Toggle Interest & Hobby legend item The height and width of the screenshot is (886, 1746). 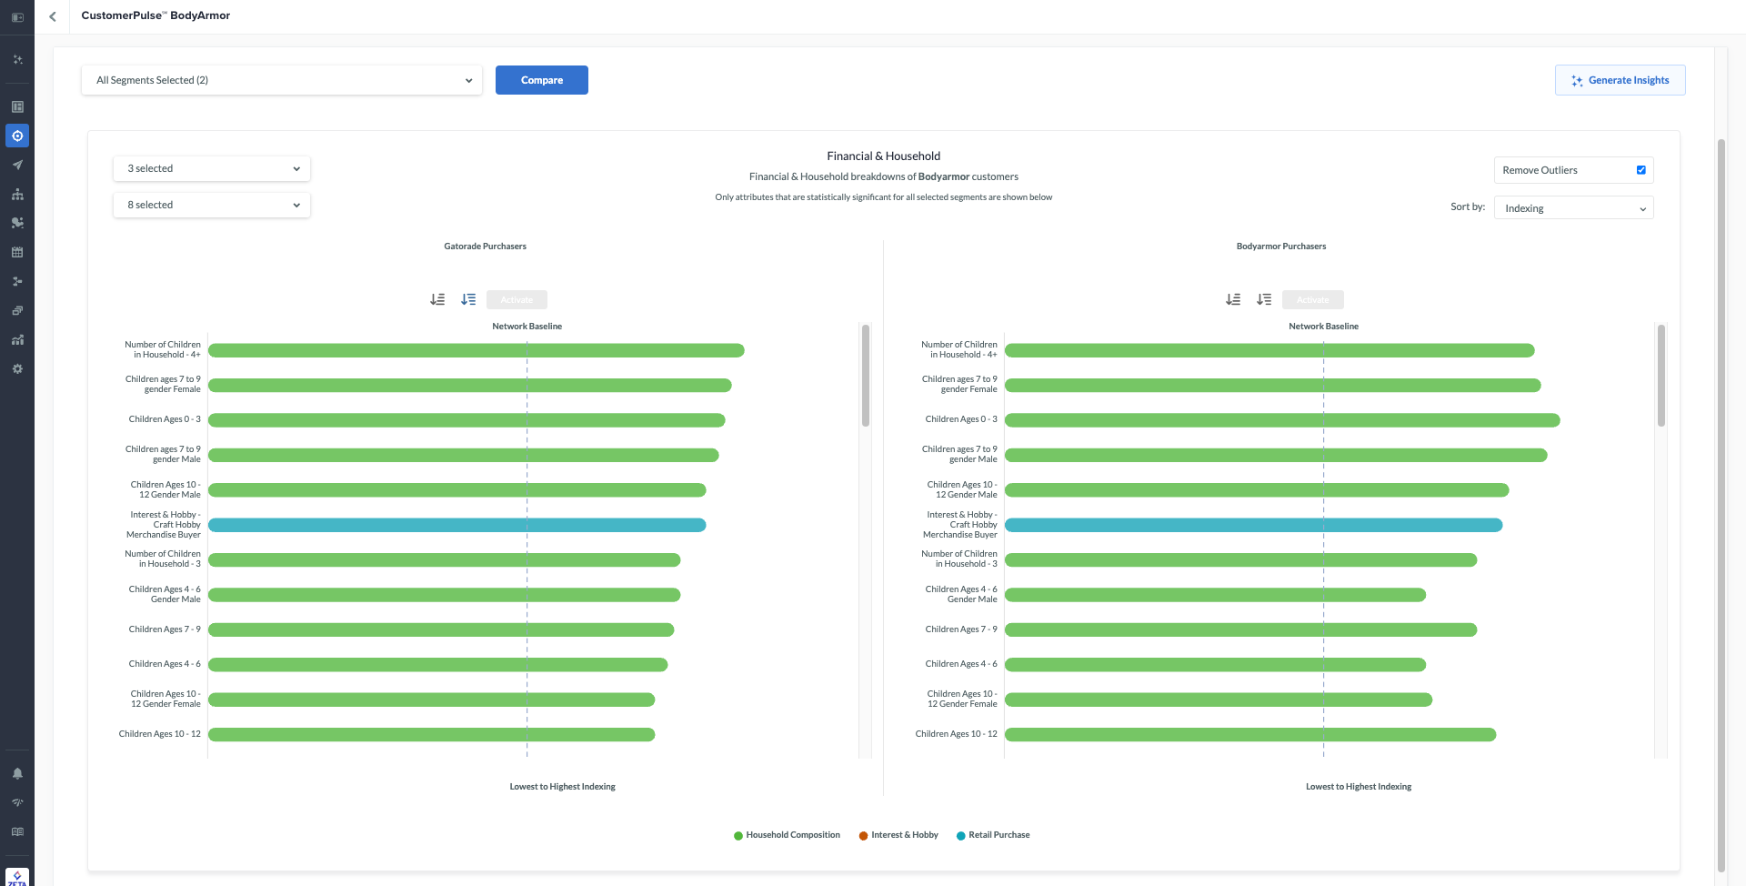point(898,835)
